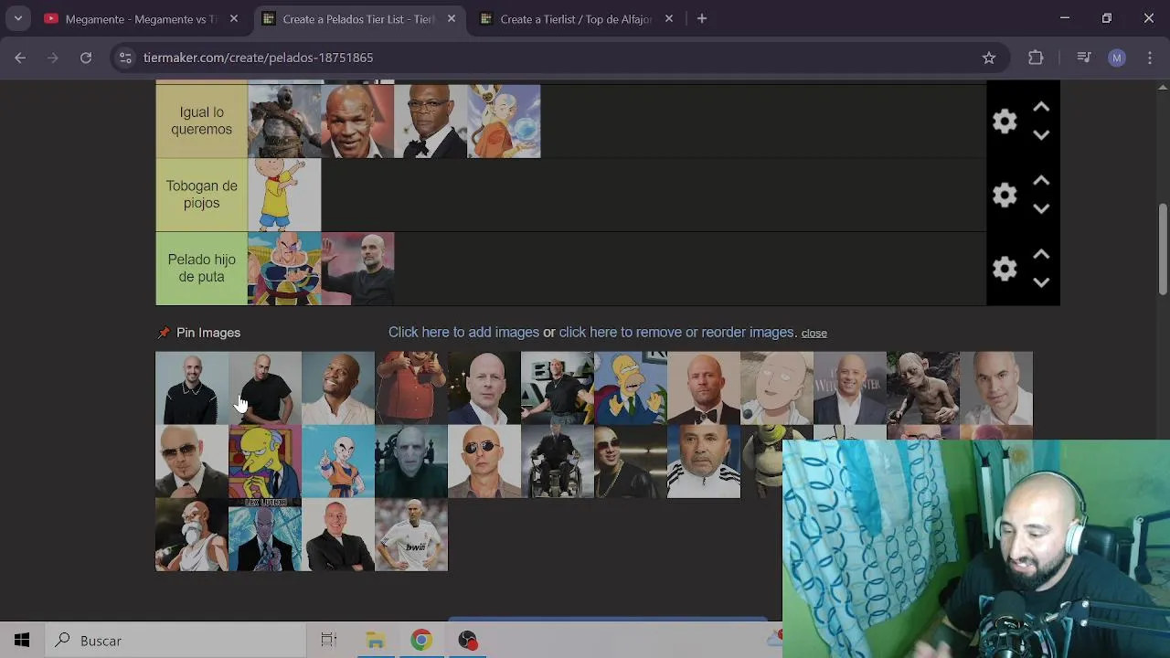Pick Mr. Burns image from pool

(265, 462)
